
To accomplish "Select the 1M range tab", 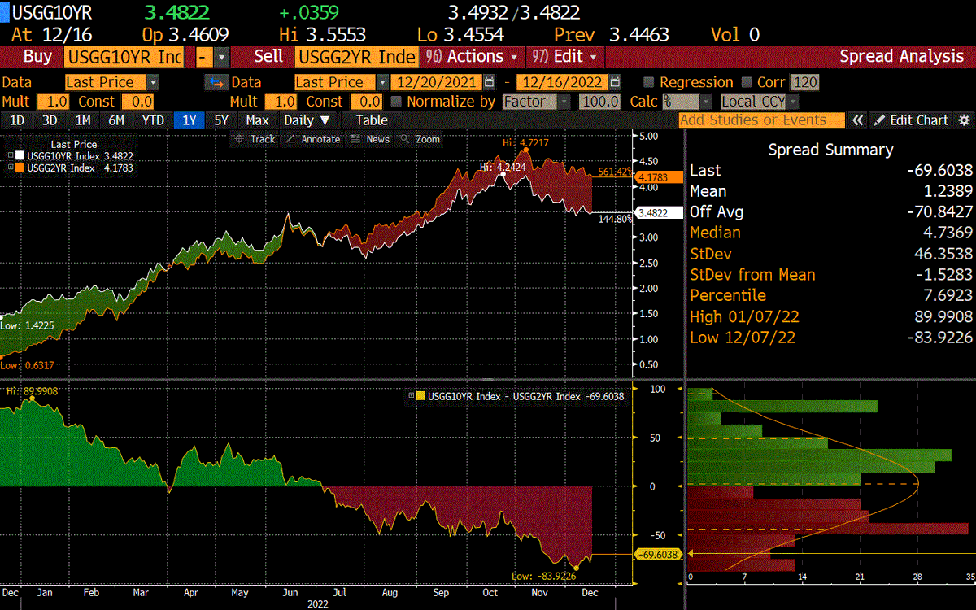I will (x=83, y=120).
